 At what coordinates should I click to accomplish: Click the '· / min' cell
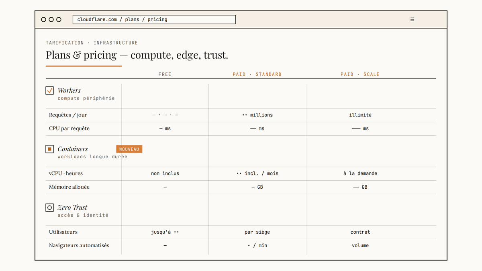click(257, 245)
